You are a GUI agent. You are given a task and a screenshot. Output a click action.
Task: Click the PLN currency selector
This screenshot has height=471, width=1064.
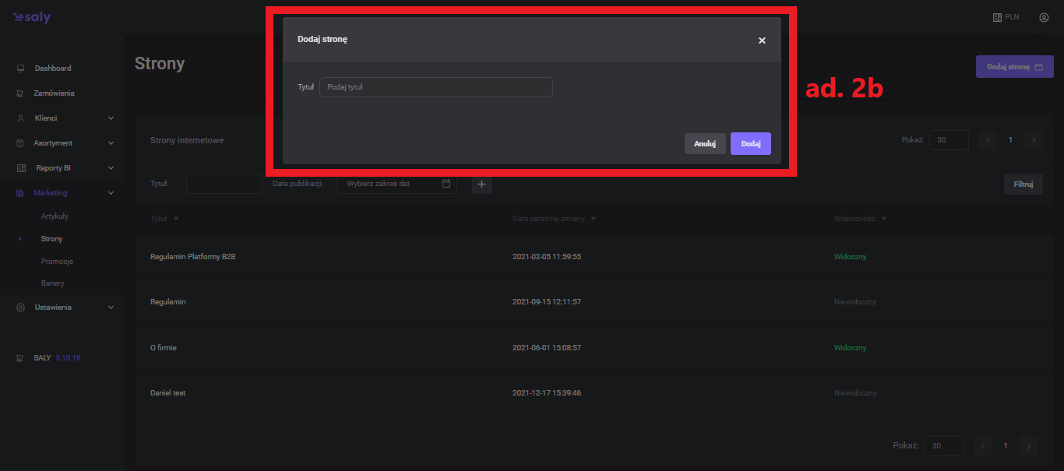pyautogui.click(x=1006, y=17)
